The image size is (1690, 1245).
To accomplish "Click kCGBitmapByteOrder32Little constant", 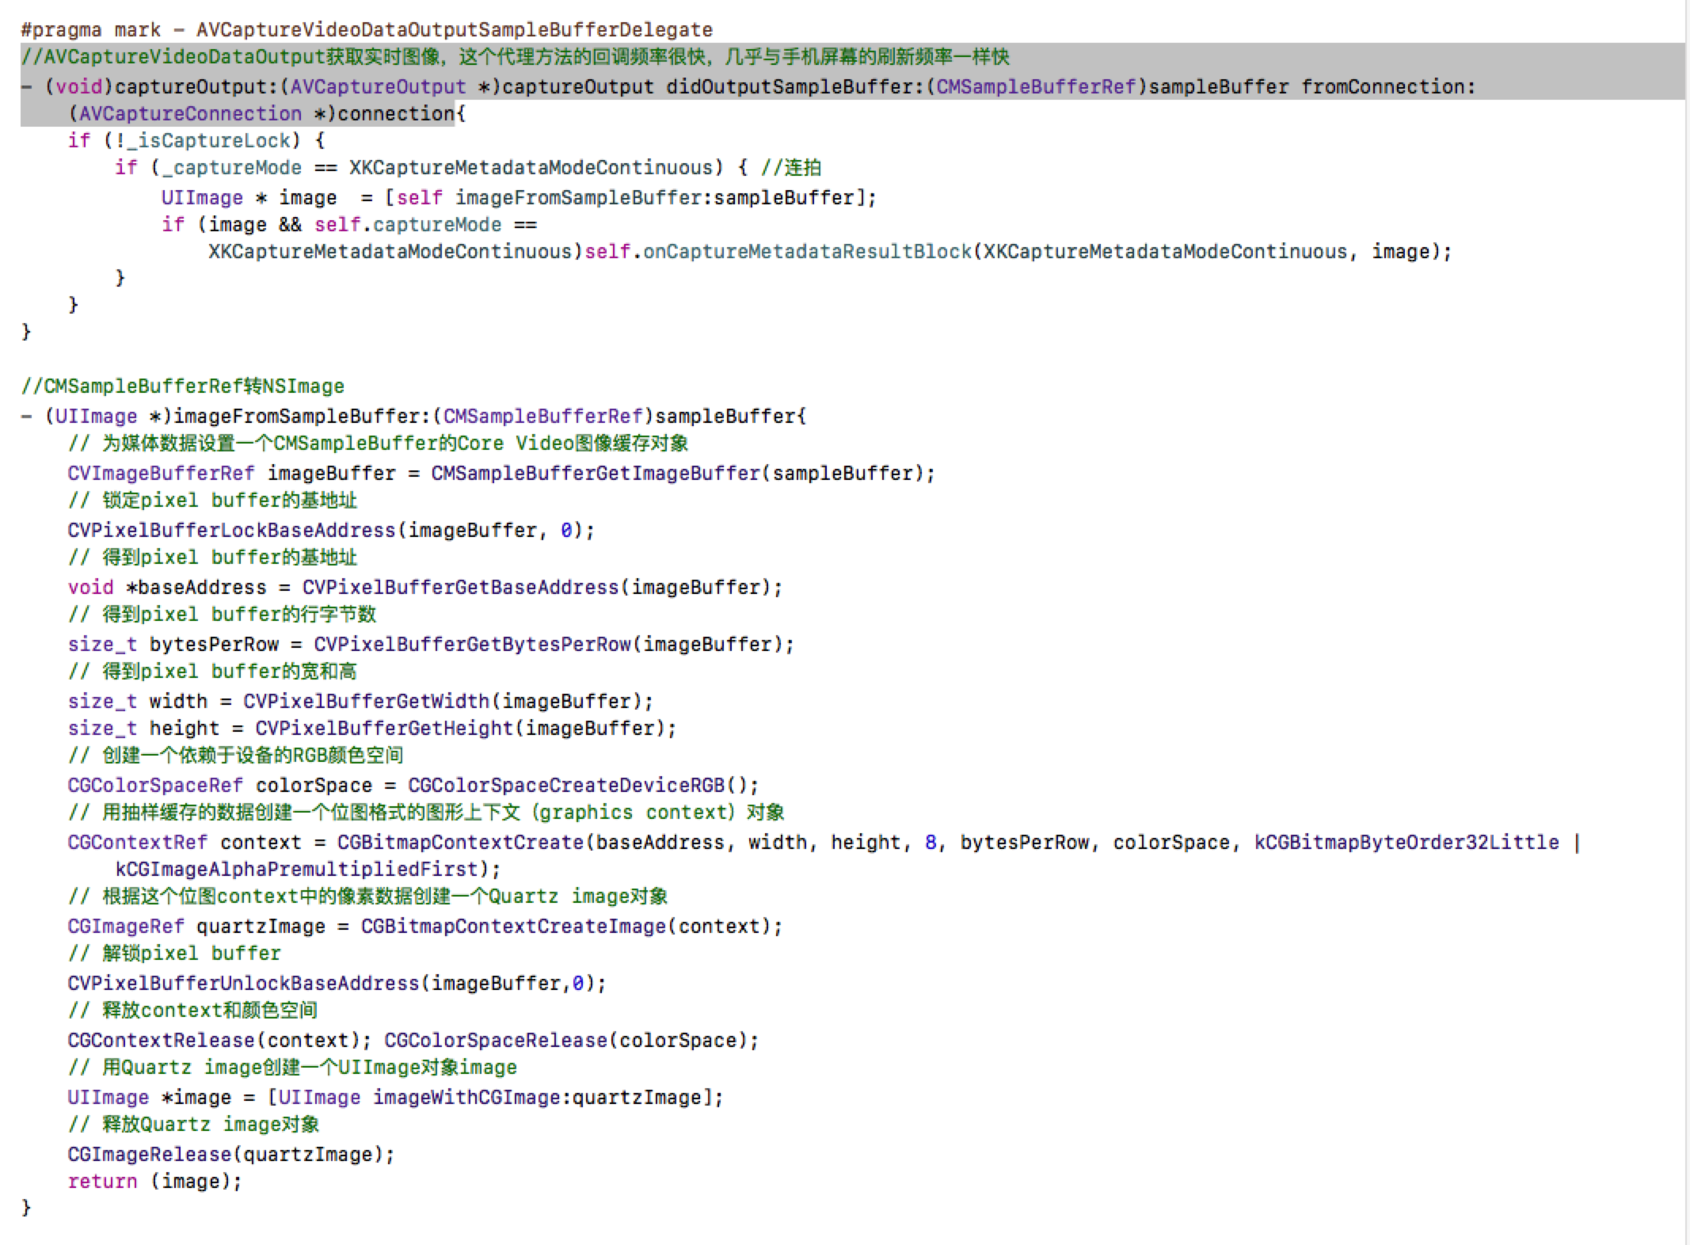I will point(1406,843).
